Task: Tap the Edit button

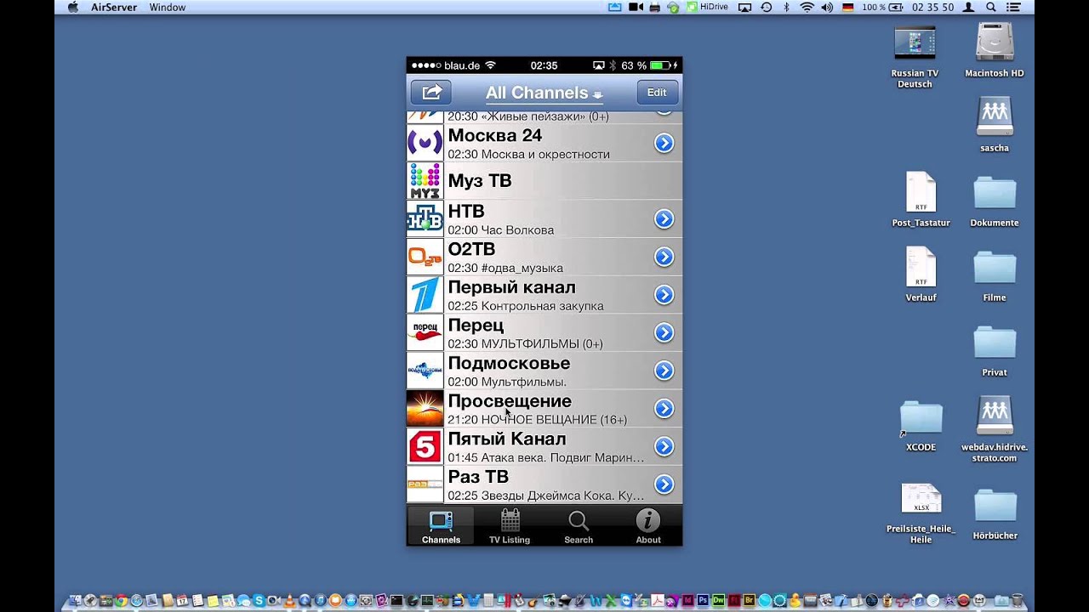Action: 657,92
